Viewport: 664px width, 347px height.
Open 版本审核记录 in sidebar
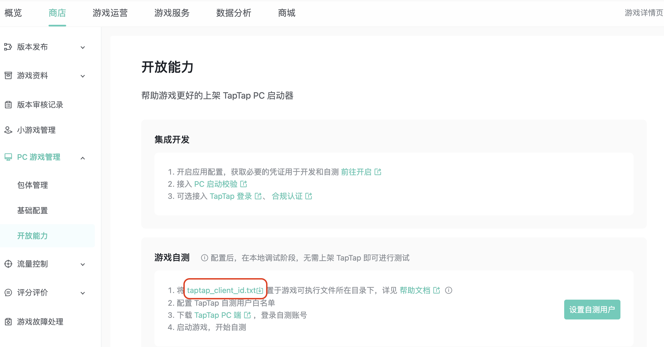[40, 105]
